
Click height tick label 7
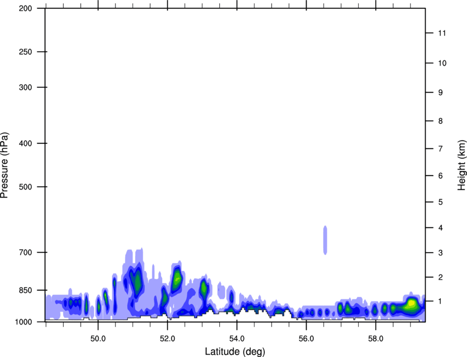(x=441, y=149)
